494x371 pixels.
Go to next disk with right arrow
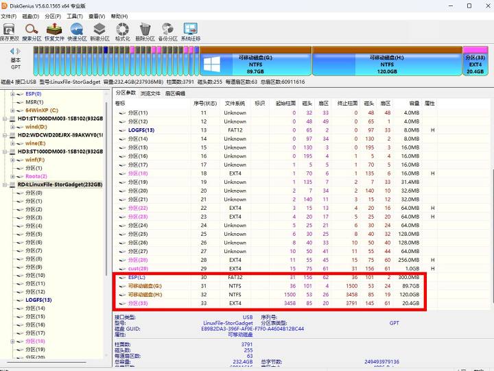coord(19,51)
